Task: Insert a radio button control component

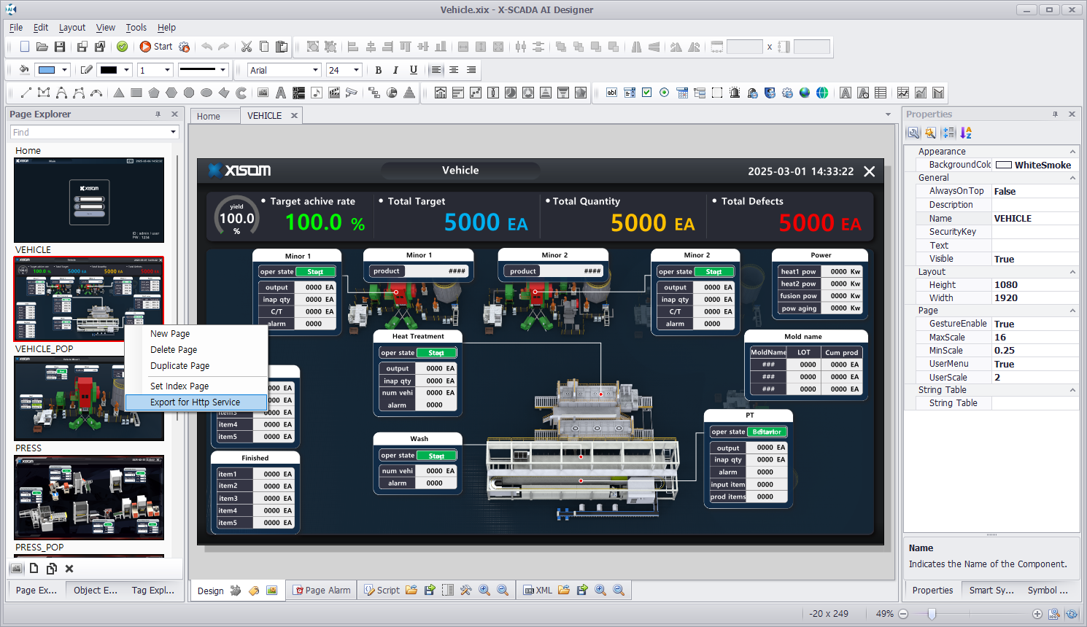Action: (664, 93)
